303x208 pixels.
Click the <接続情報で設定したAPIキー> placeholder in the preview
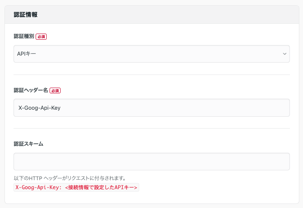pyautogui.click(x=102, y=188)
